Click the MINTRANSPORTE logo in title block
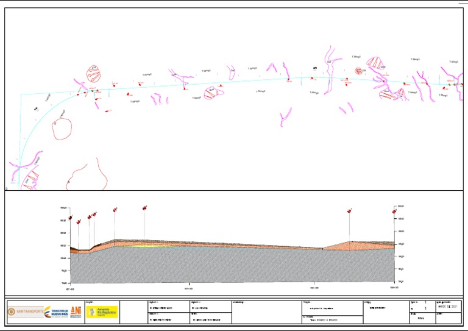 point(26,311)
